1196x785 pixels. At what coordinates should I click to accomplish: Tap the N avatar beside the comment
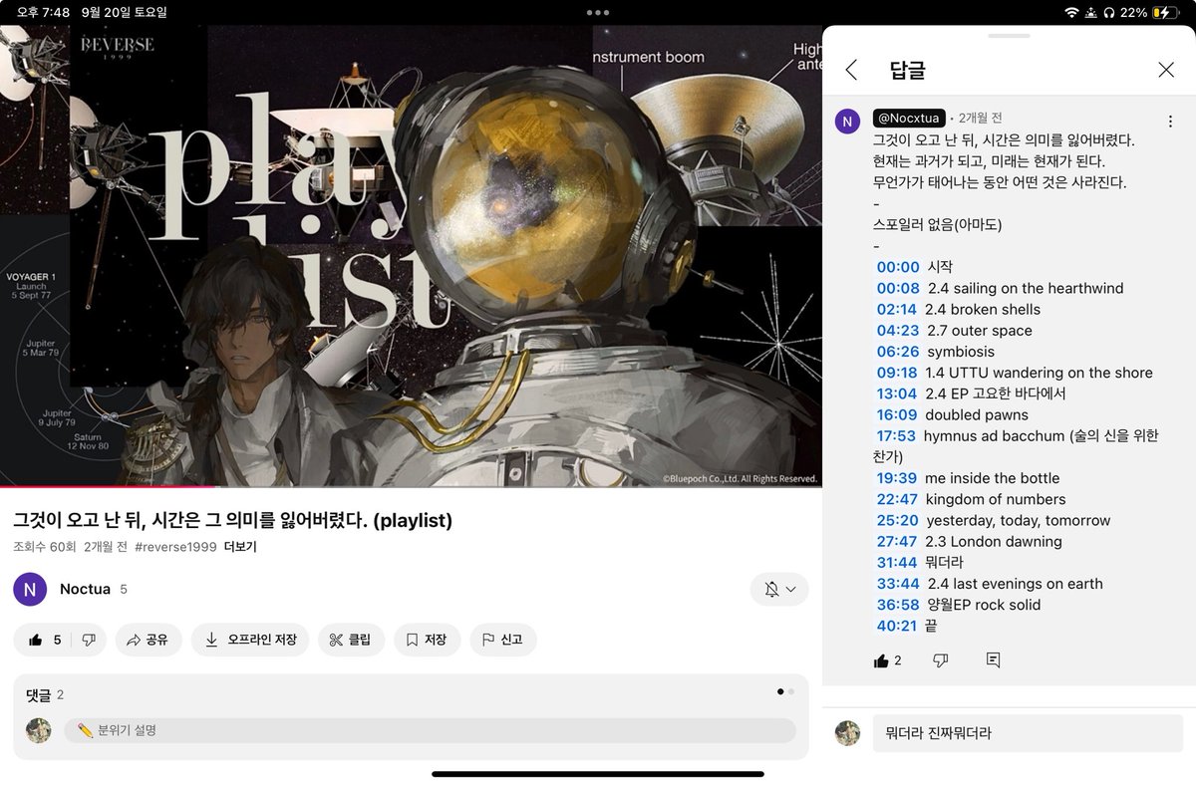(847, 122)
